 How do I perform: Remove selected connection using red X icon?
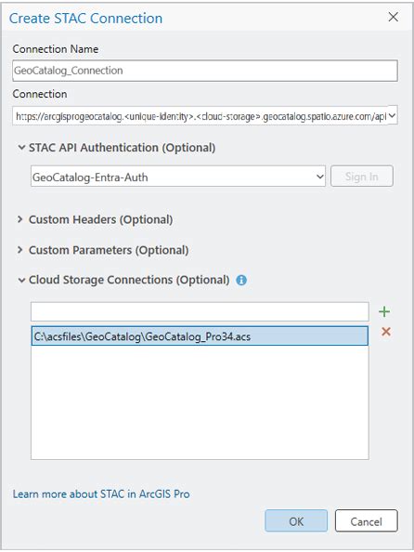pyautogui.click(x=386, y=331)
